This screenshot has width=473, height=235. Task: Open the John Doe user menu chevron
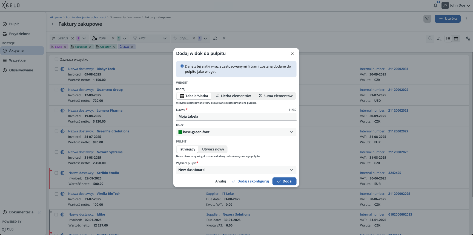click(469, 5)
